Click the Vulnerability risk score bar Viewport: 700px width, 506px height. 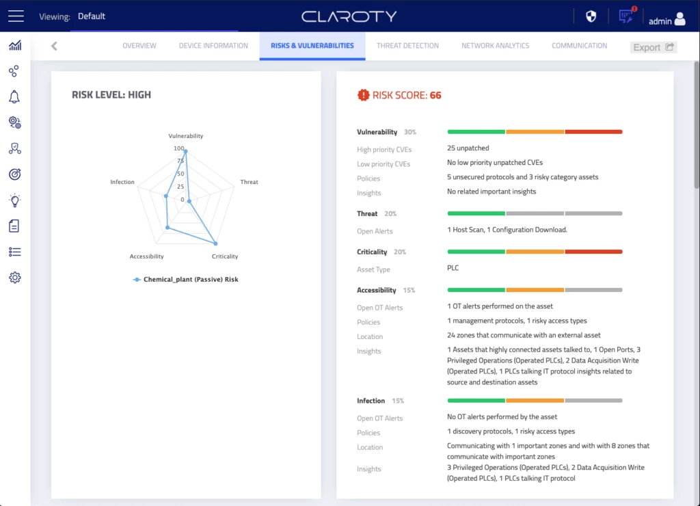click(533, 131)
